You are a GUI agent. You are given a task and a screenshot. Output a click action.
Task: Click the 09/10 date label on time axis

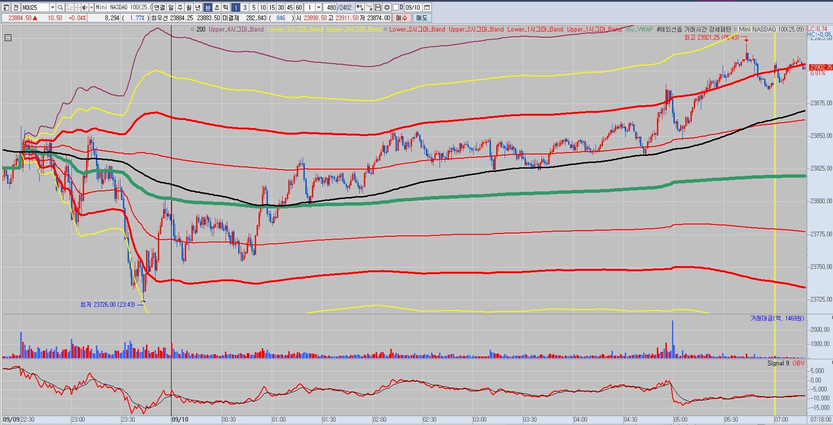[x=180, y=419]
